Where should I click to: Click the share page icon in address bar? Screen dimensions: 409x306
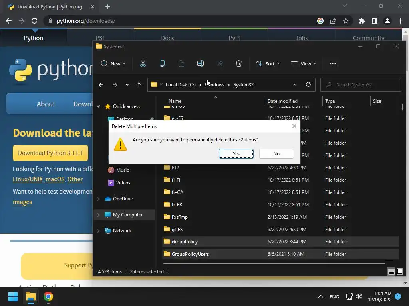click(333, 21)
